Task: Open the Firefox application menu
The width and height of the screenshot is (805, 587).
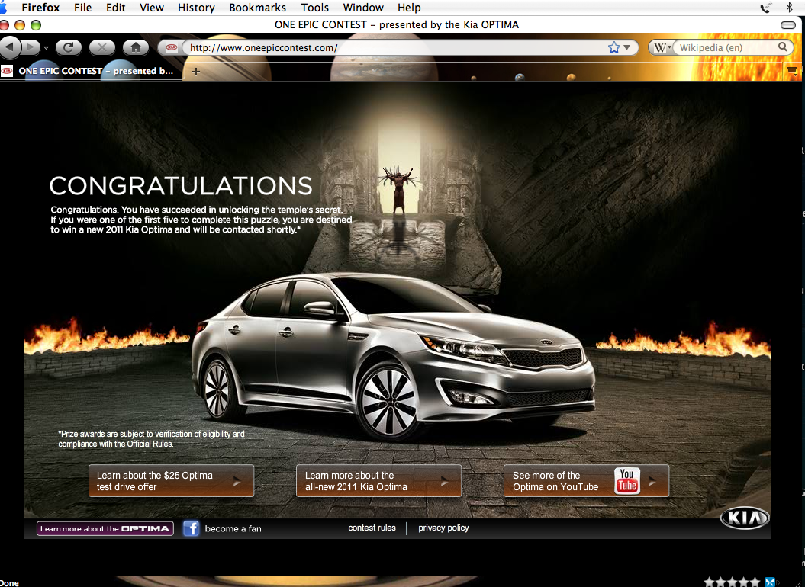Action: [40, 8]
